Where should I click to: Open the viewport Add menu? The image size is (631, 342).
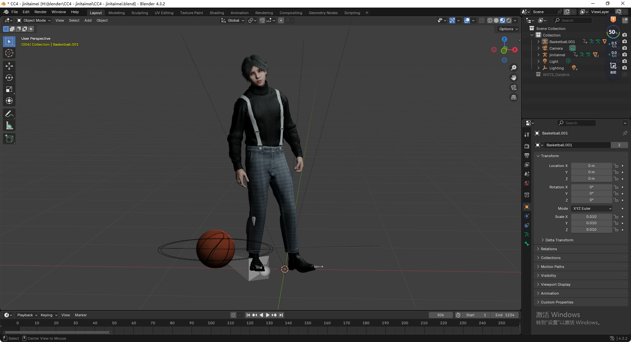88,20
